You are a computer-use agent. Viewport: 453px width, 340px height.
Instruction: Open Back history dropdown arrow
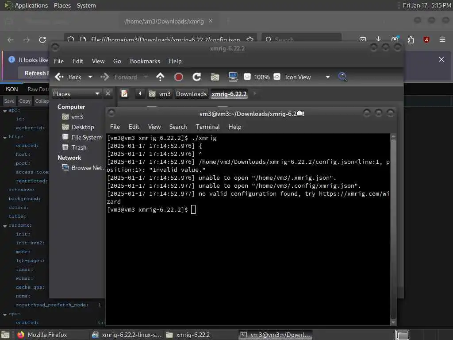tap(90, 77)
